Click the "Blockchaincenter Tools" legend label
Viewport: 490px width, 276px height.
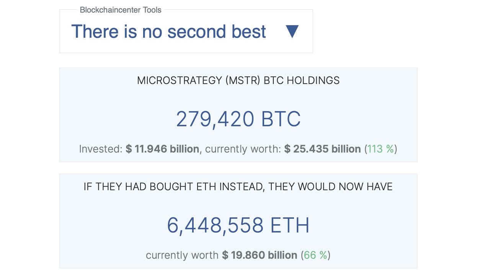coord(121,10)
